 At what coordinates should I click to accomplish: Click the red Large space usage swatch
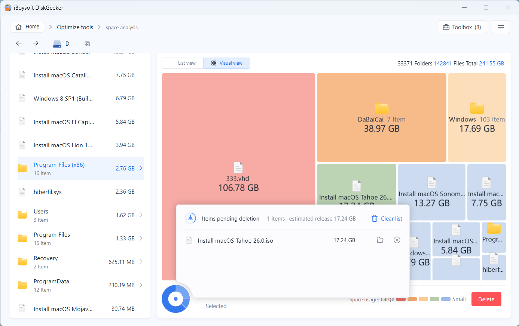pos(401,299)
